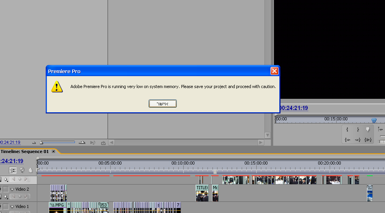Close the Timeline Sequence 01 tab

pos(53,151)
